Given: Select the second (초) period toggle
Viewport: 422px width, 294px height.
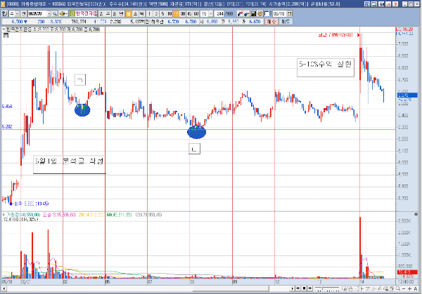Looking at the screenshot, I should [x=135, y=14].
